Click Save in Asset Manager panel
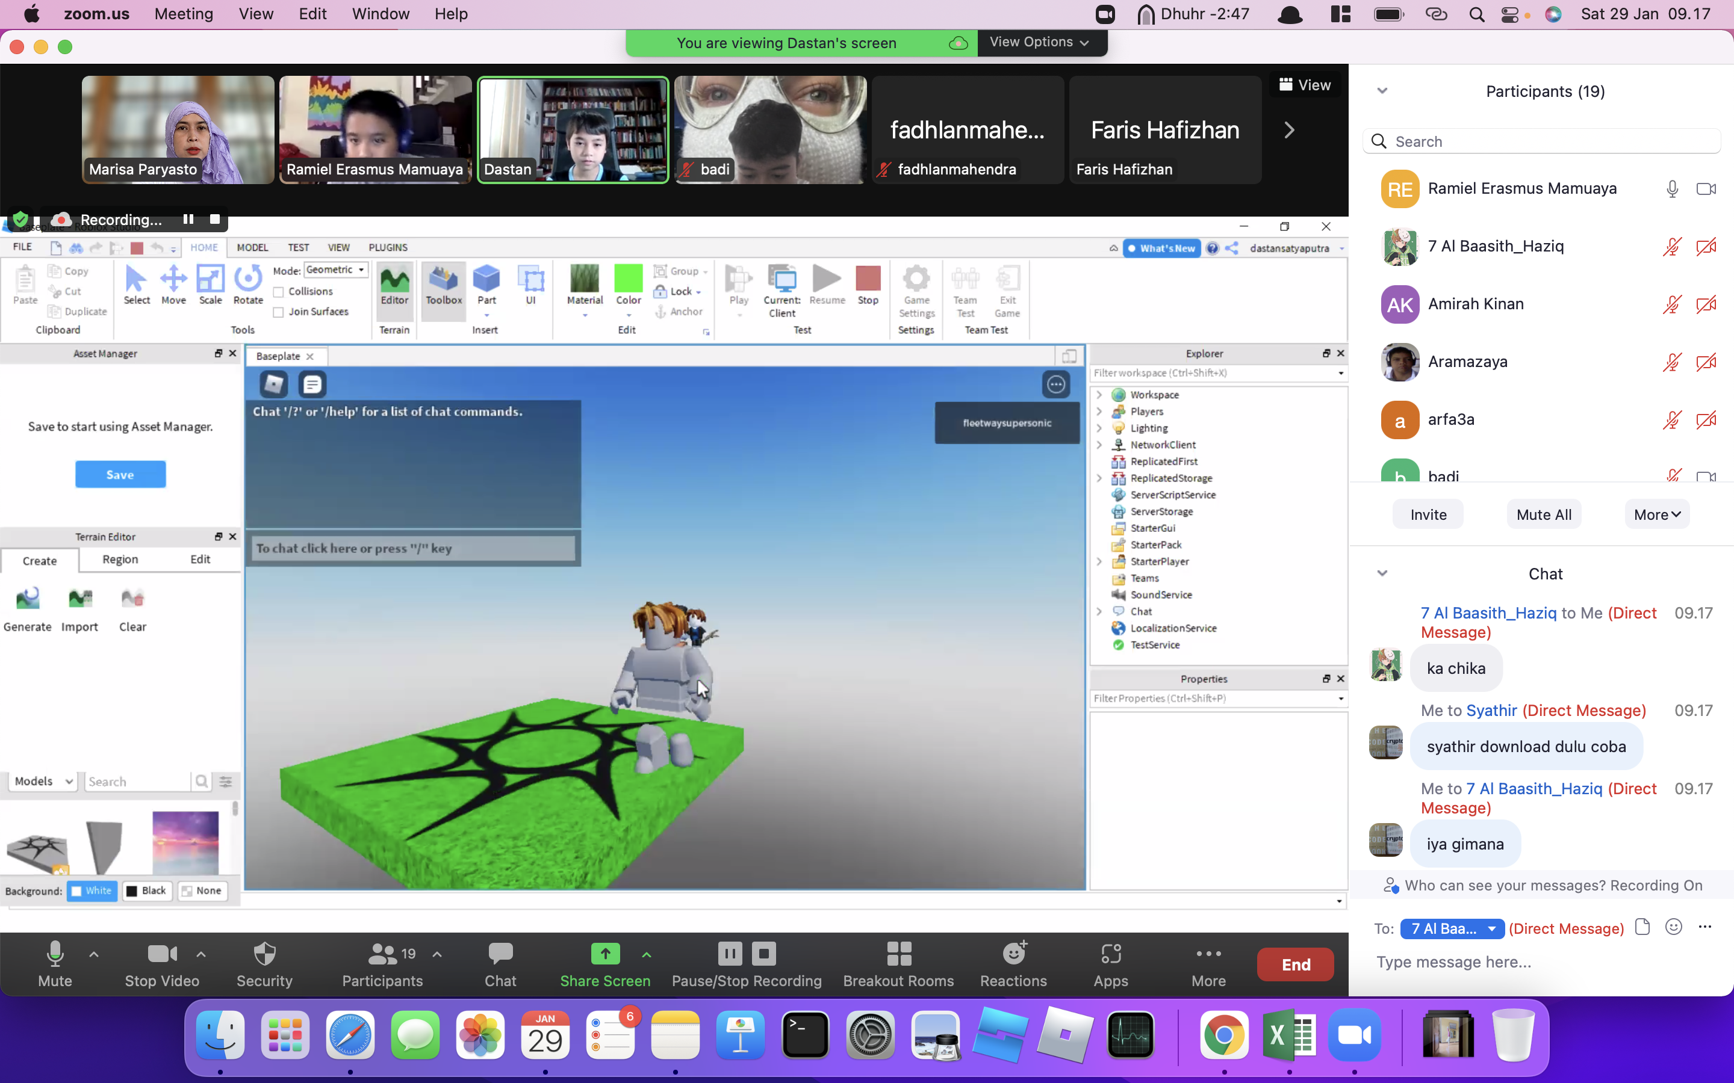The width and height of the screenshot is (1734, 1083). pos(120,474)
